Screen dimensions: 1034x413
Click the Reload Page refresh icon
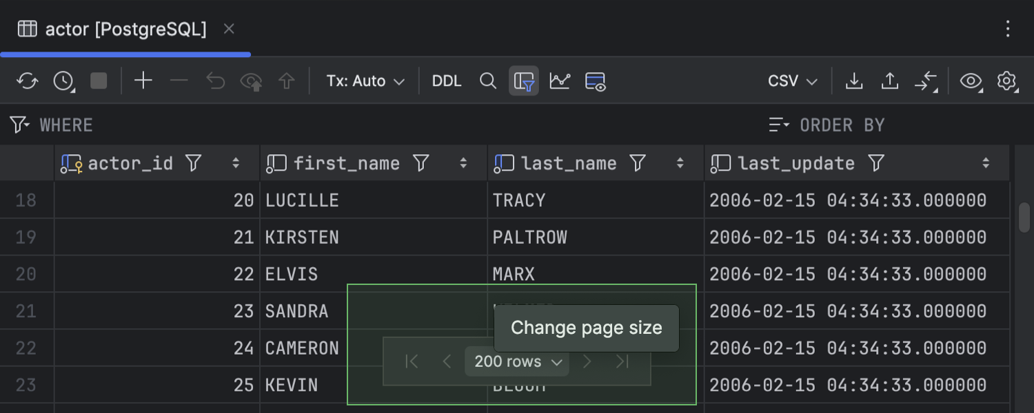(28, 81)
